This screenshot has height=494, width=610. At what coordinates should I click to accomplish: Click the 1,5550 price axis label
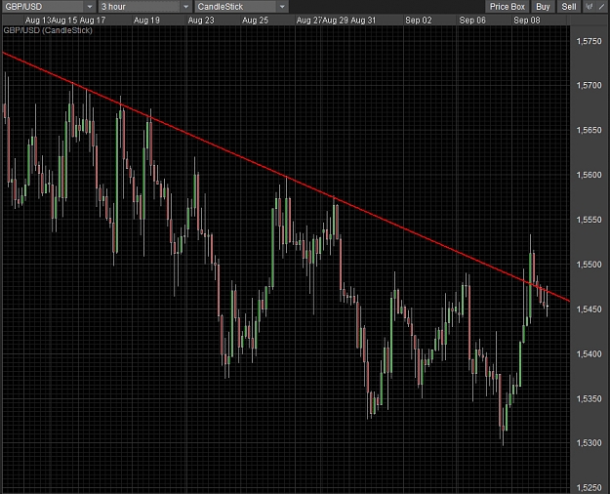coord(589,220)
